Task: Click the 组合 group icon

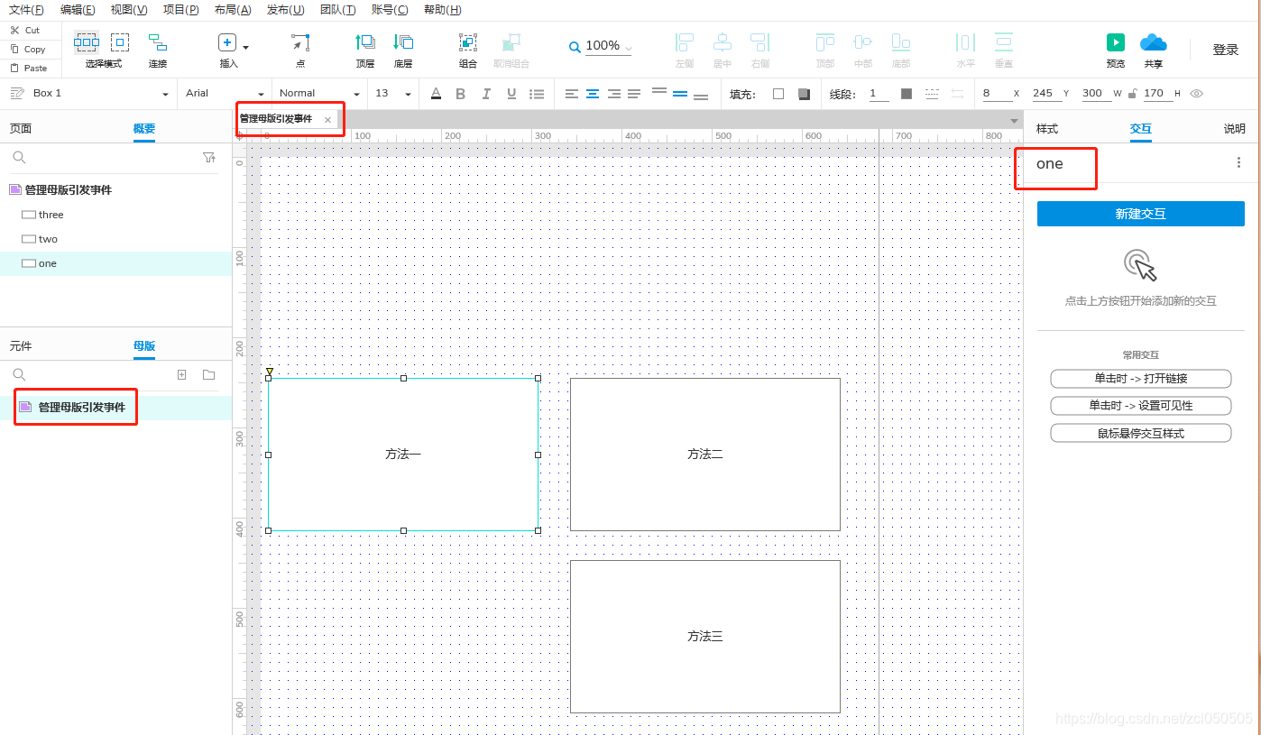Action: coord(468,42)
